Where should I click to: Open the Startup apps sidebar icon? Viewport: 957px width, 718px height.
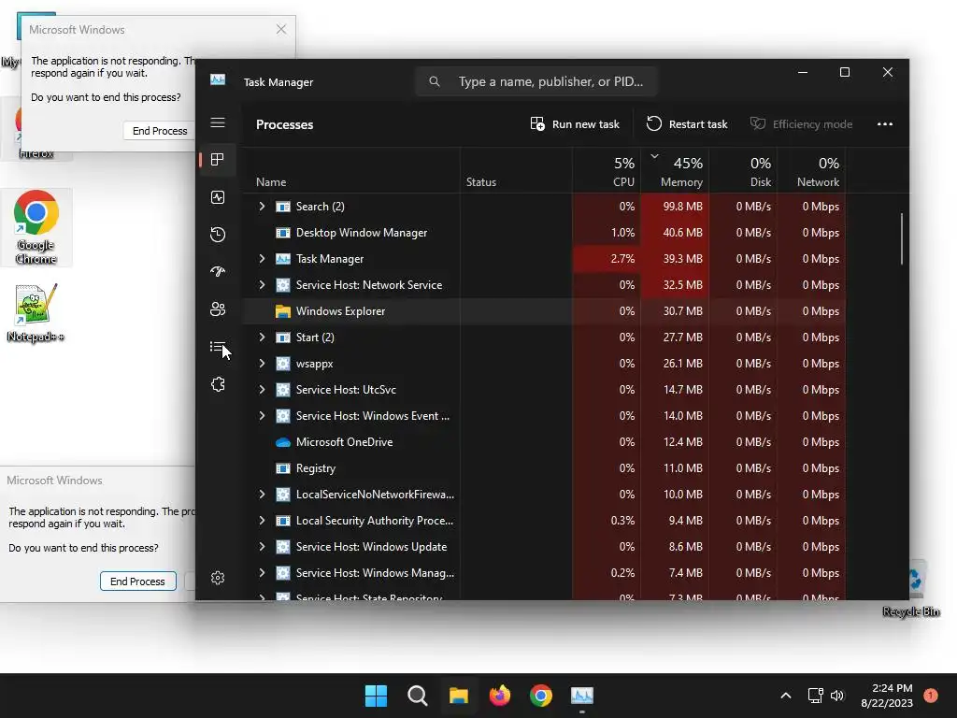[x=218, y=272]
